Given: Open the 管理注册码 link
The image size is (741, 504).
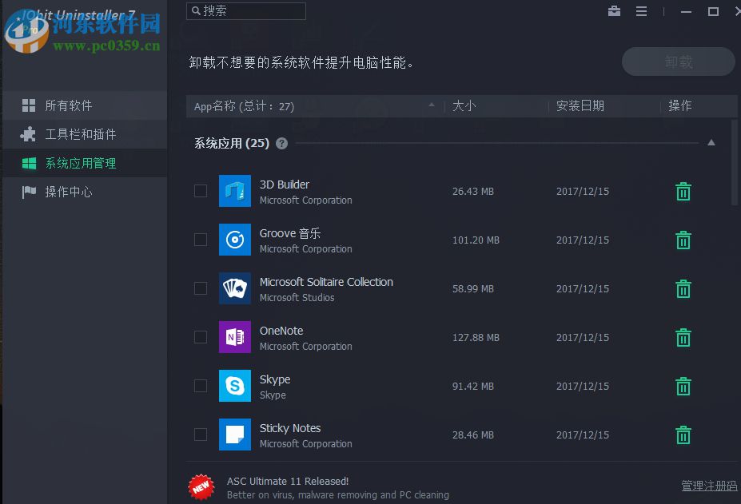Looking at the screenshot, I should (708, 485).
